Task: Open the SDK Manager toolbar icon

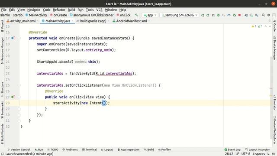Action: (x=257, y=15)
